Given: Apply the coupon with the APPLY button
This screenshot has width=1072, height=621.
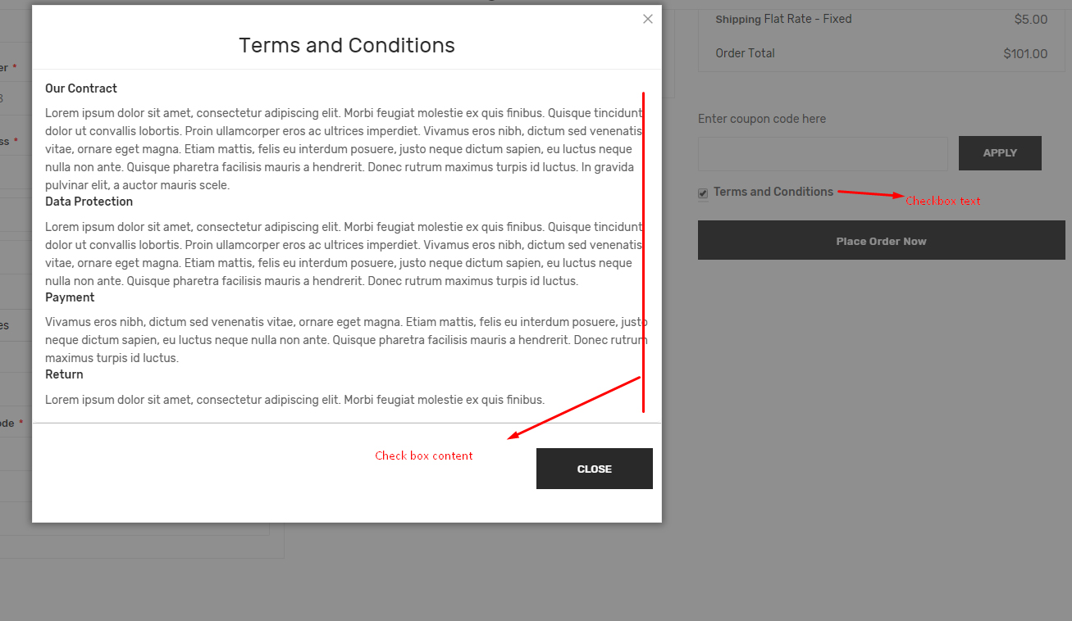Looking at the screenshot, I should (x=1000, y=153).
